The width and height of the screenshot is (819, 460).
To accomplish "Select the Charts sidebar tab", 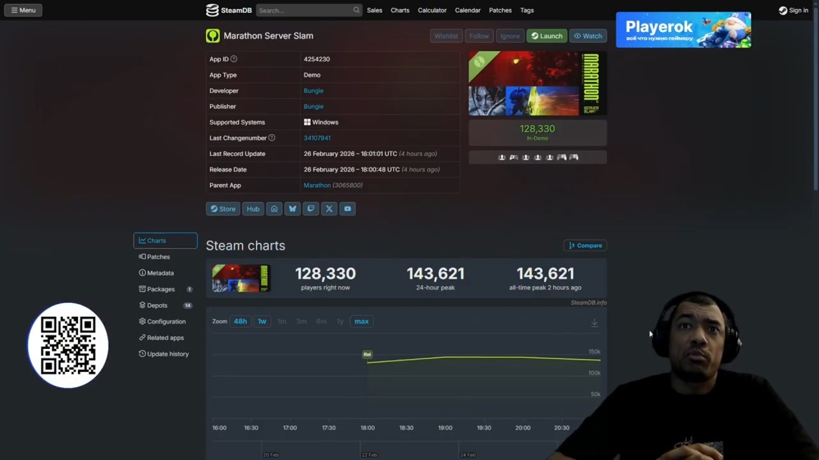I will pyautogui.click(x=165, y=241).
